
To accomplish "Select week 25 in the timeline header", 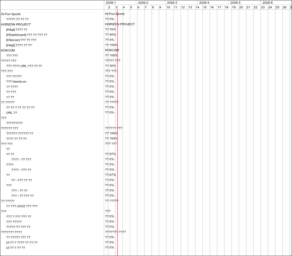I will coord(277,7).
